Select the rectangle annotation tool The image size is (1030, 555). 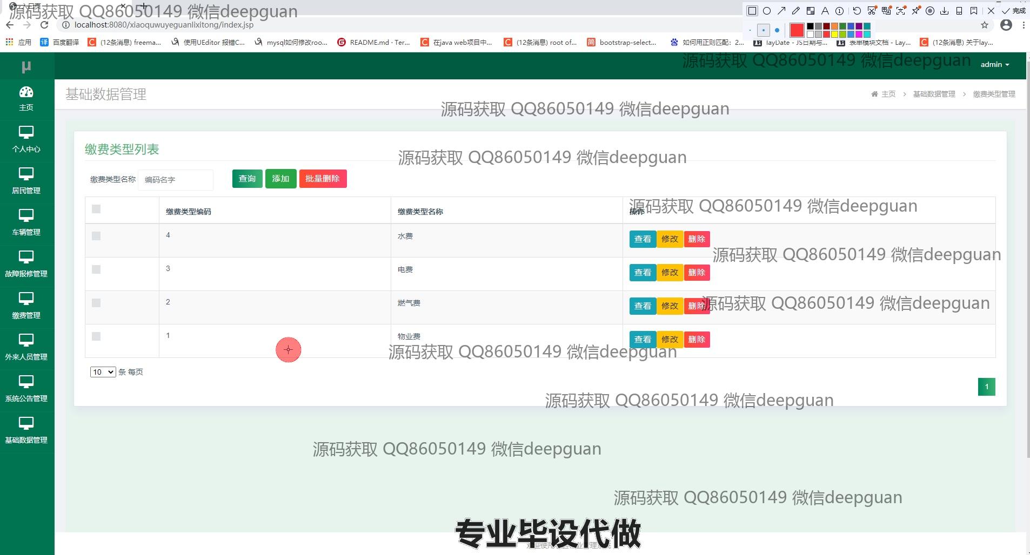(752, 11)
